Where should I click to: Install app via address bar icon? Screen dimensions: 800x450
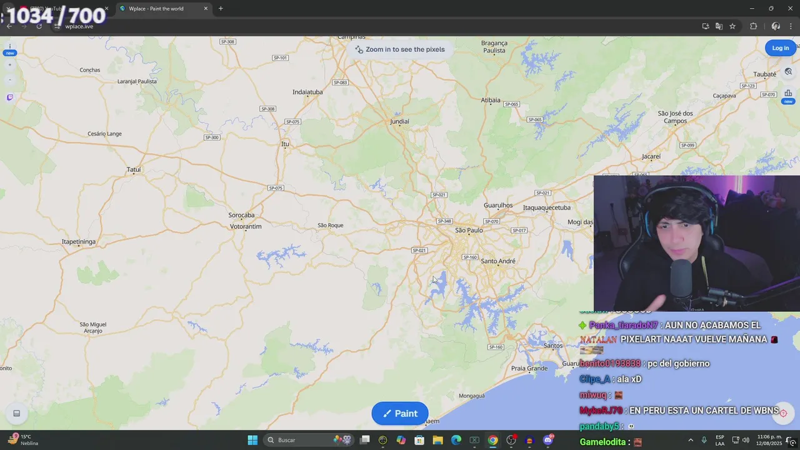(x=706, y=26)
